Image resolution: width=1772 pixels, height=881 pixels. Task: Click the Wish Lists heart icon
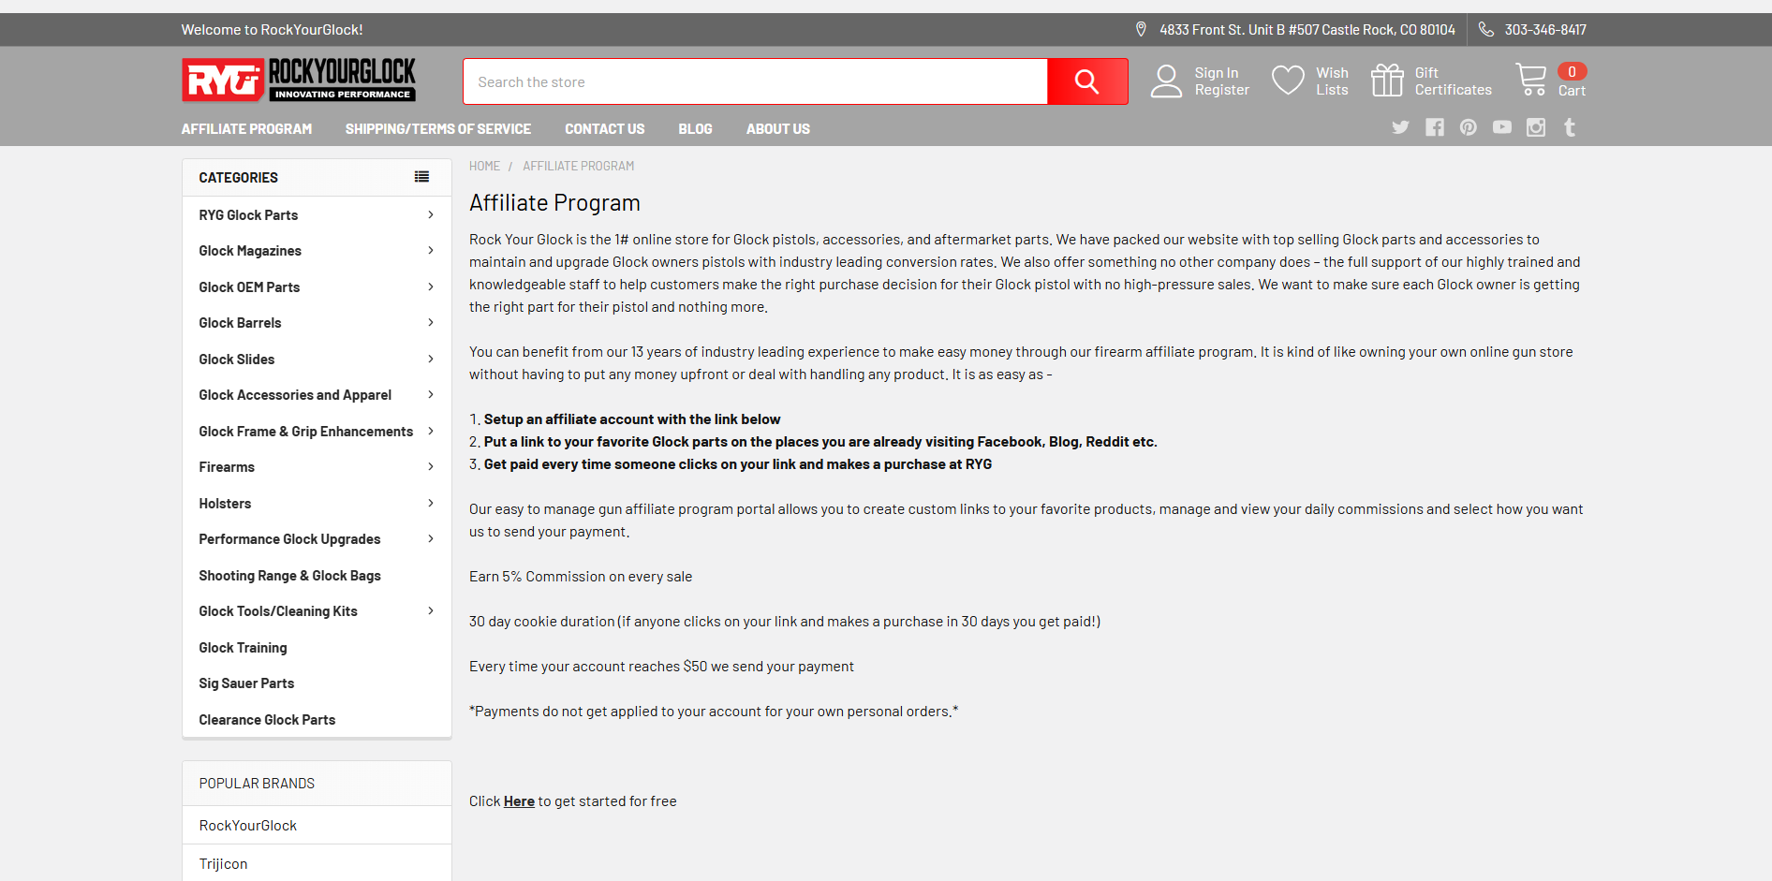tap(1288, 81)
